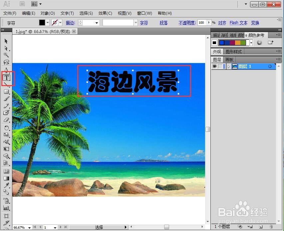Click the new folder icon in Color Guide panel
The image size is (284, 231).
270,42
